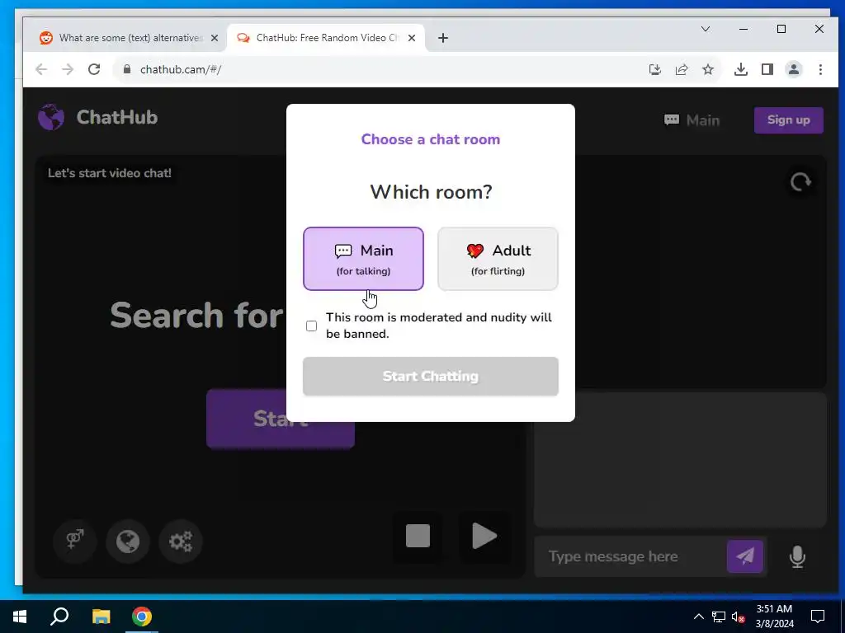Click the rotate camera refresh icon
Image resolution: width=845 pixels, height=633 pixels.
[x=800, y=182]
